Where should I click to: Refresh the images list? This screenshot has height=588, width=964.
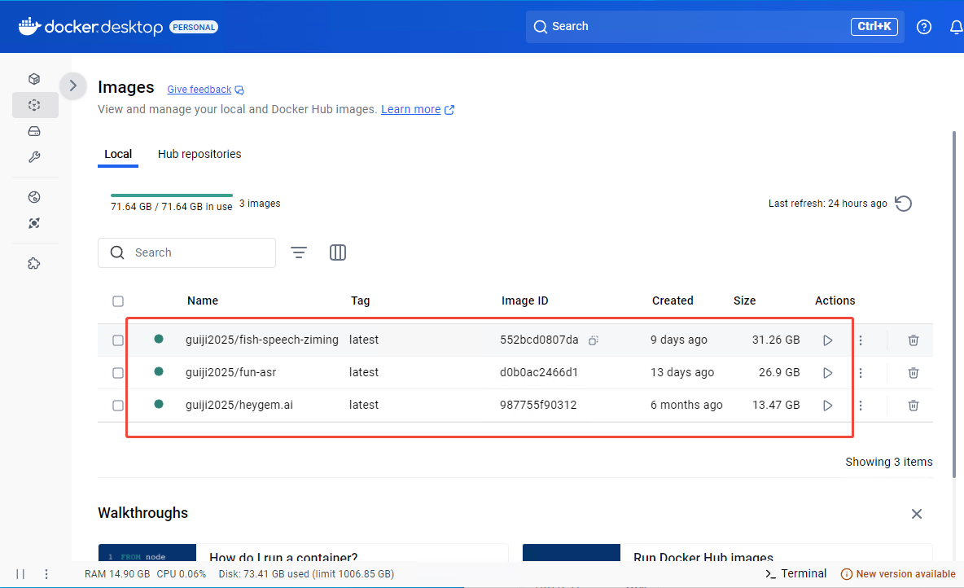pos(903,204)
